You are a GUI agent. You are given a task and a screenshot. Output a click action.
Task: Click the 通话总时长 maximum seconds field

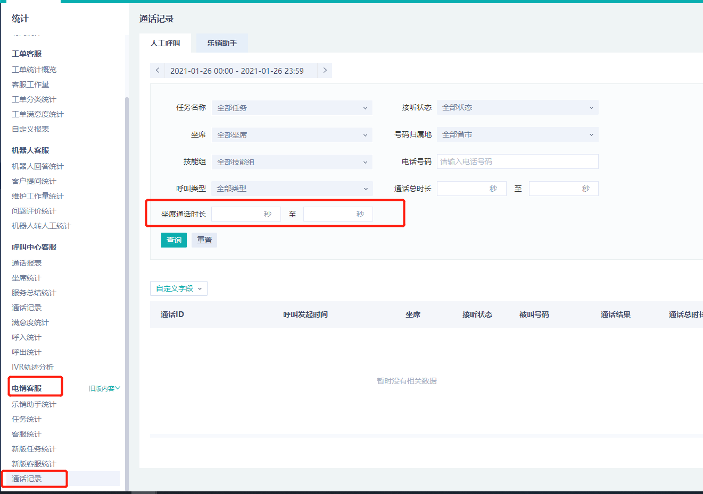[564, 189]
